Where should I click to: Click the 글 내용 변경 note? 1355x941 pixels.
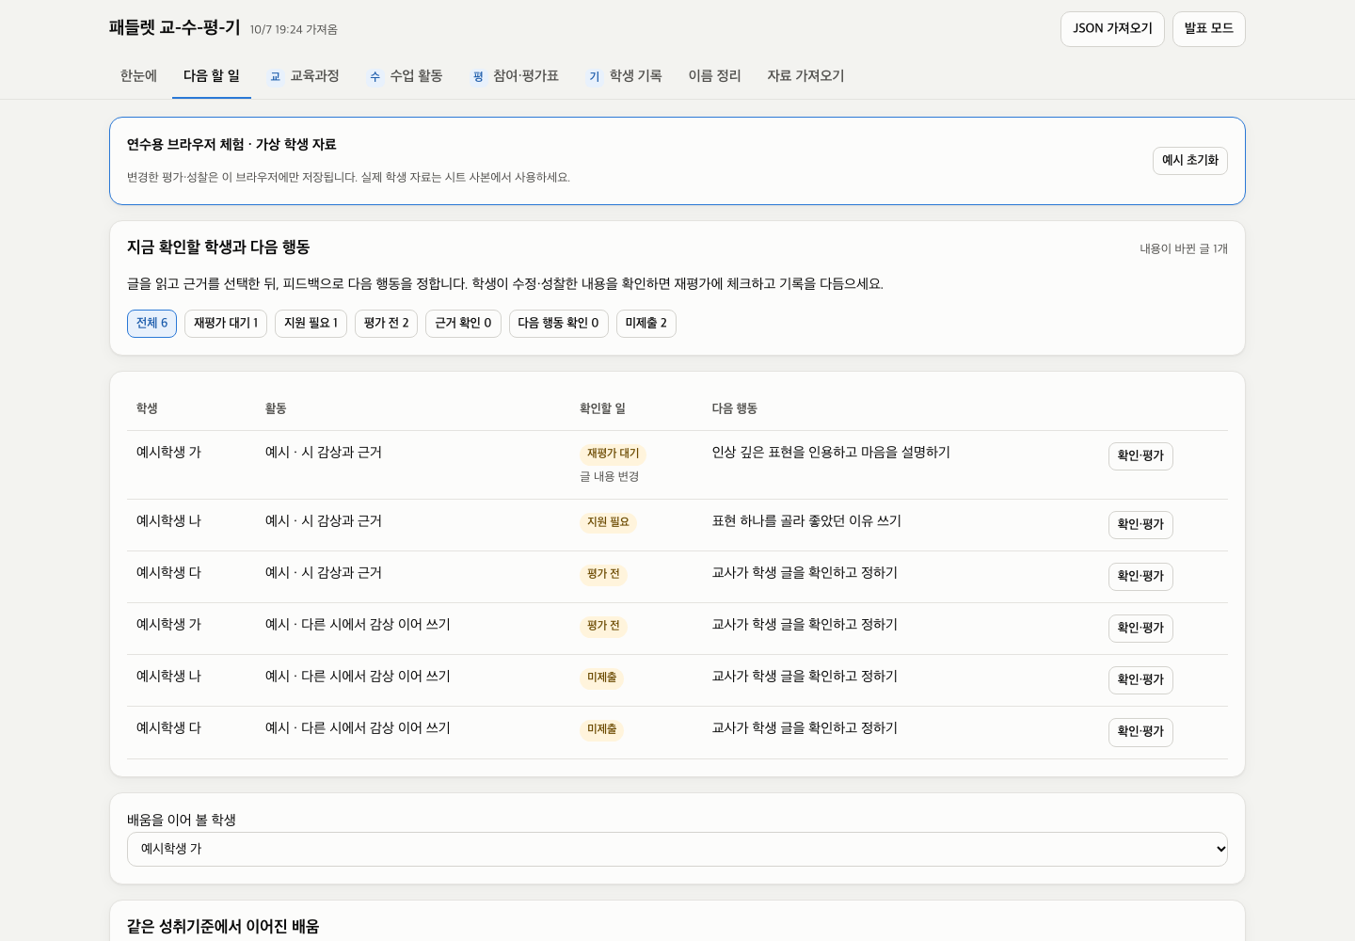(x=609, y=477)
